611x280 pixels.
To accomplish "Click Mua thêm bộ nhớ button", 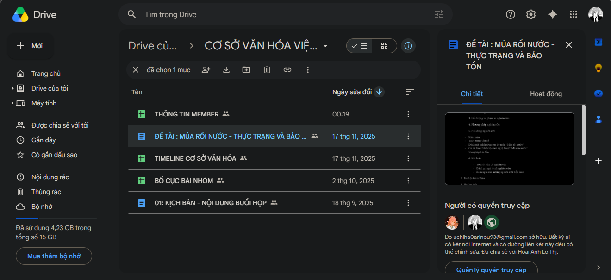I will pyautogui.click(x=54, y=256).
